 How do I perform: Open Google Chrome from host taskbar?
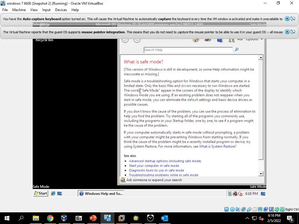coord(50,218)
